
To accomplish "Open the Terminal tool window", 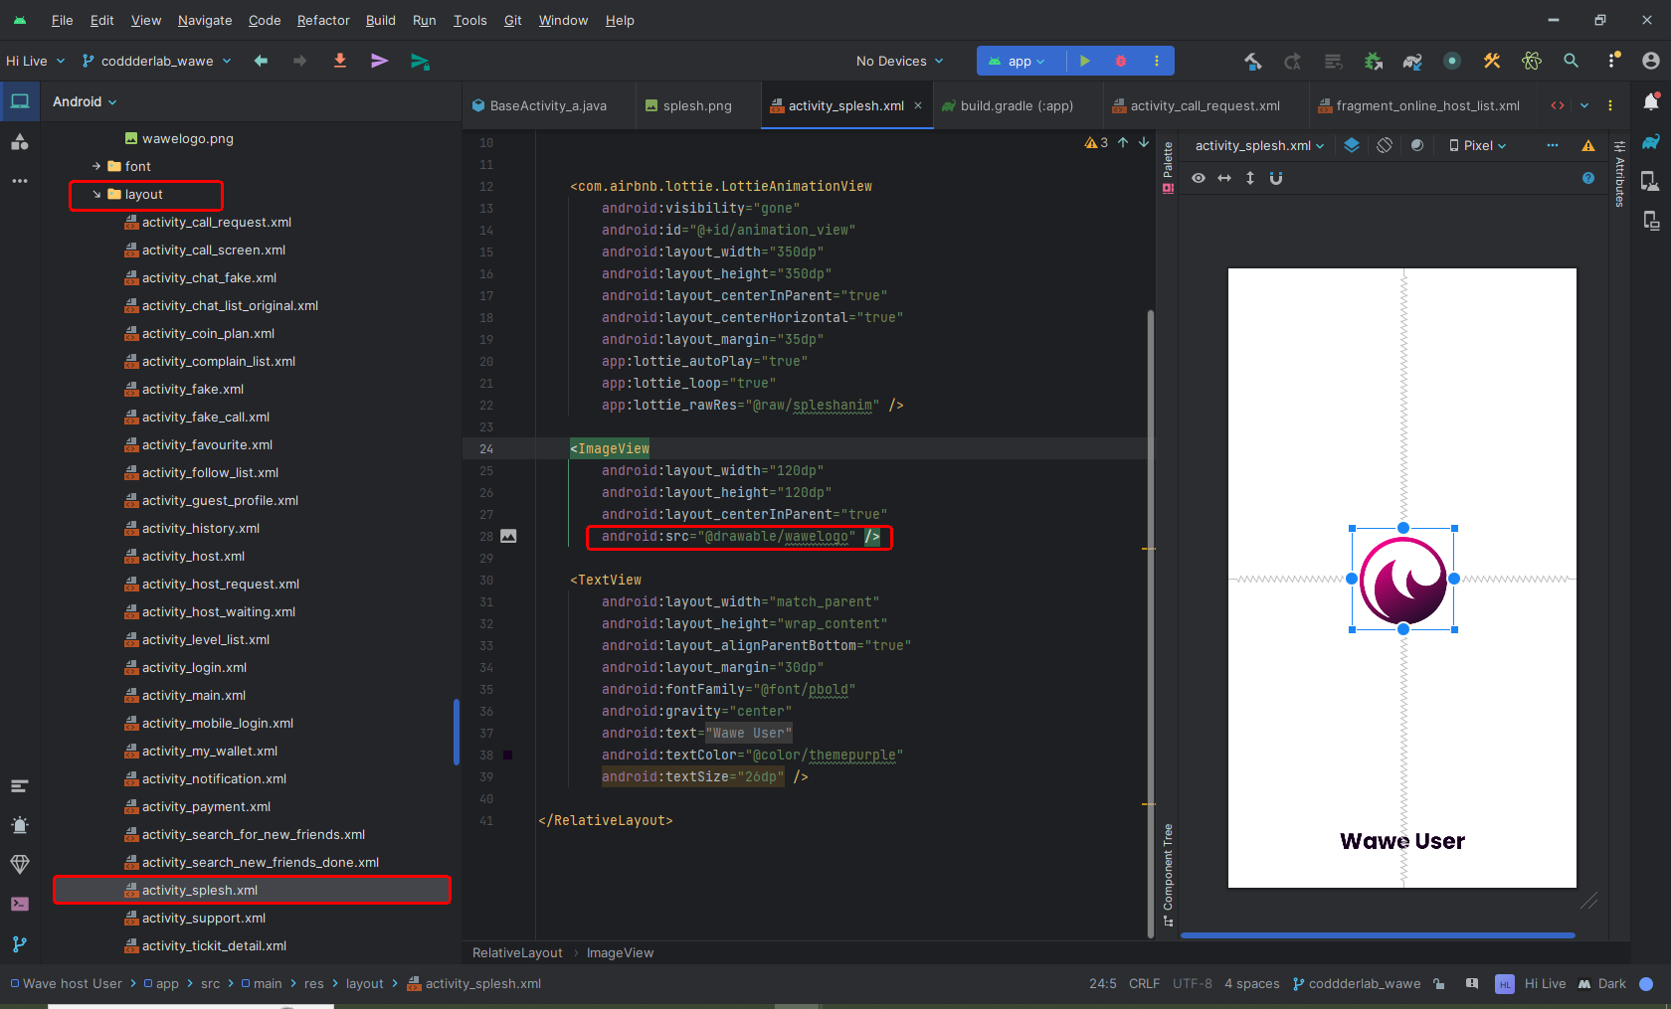I will coord(20,904).
